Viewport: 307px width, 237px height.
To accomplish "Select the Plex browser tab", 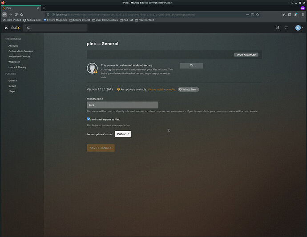I will pyautogui.click(x=21, y=8).
